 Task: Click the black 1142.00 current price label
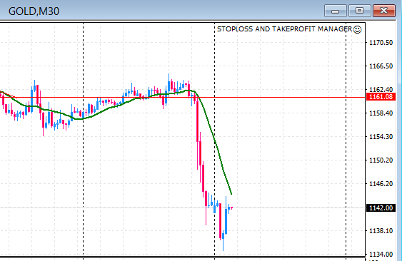coord(381,208)
